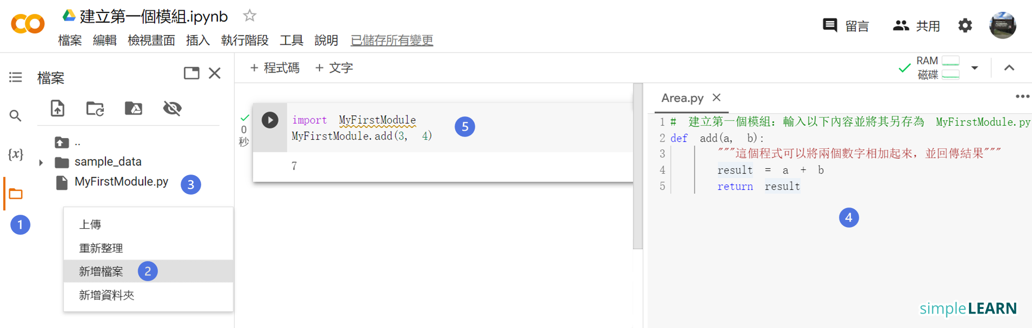Add a new code cell with + 程式碼

click(275, 68)
